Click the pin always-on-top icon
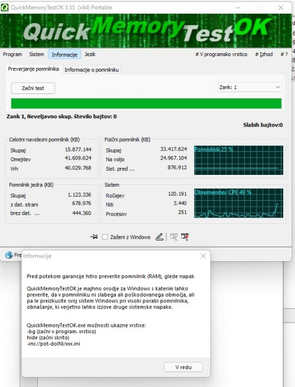Screen dimensions: 295x387 click(94, 237)
